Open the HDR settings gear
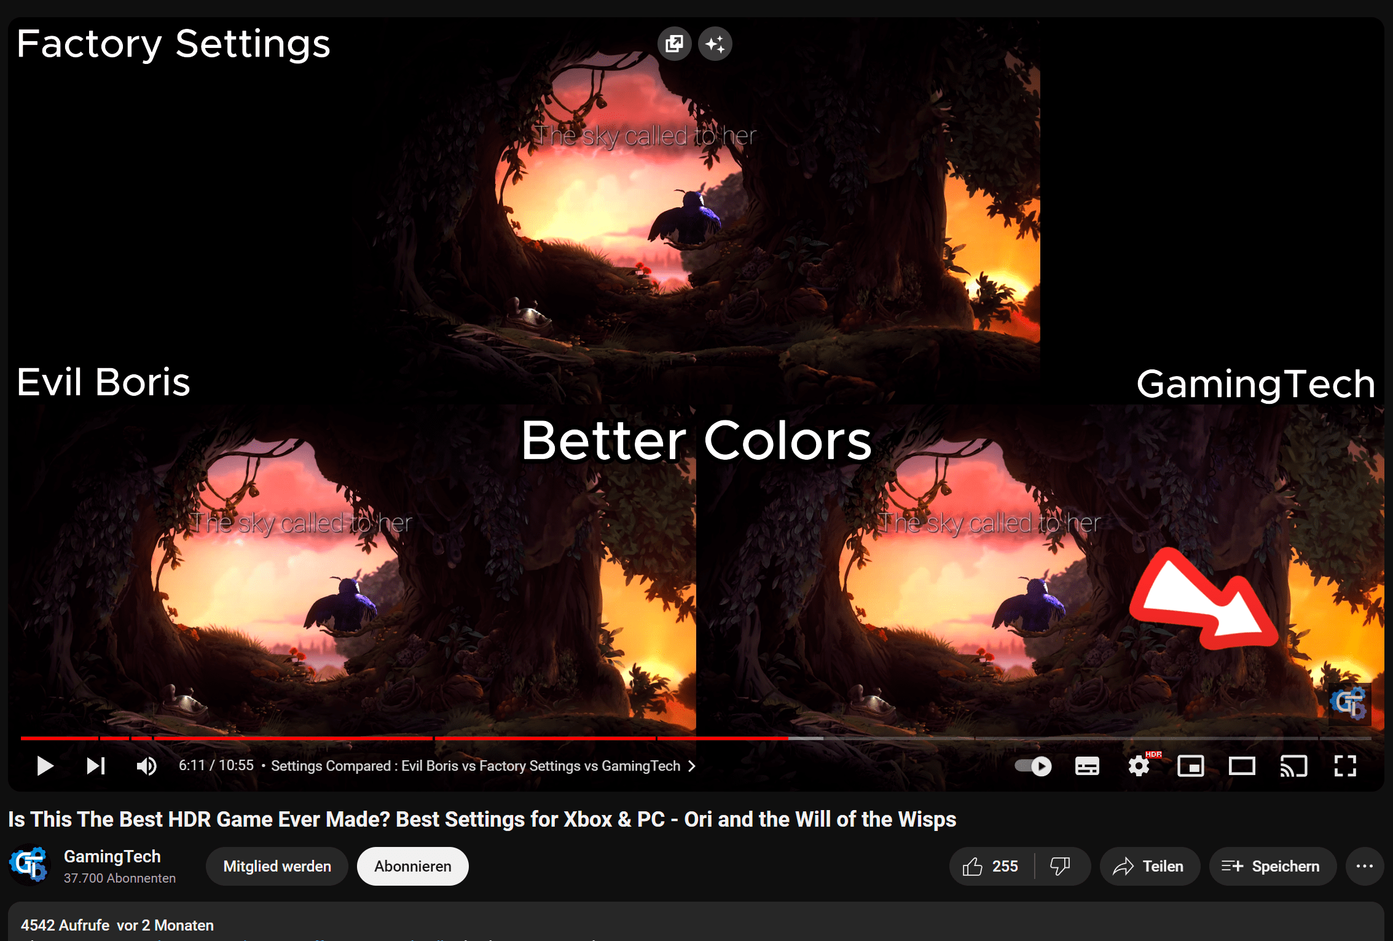 (x=1139, y=766)
